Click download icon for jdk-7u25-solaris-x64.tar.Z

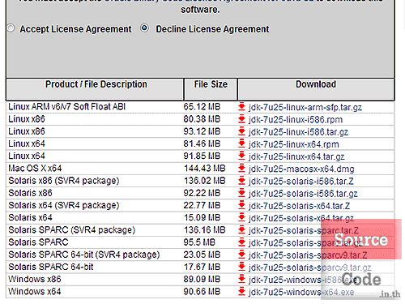click(241, 205)
